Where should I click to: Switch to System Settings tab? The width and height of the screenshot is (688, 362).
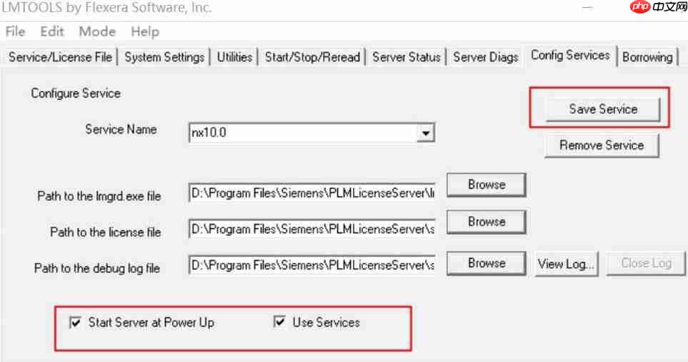pos(164,57)
